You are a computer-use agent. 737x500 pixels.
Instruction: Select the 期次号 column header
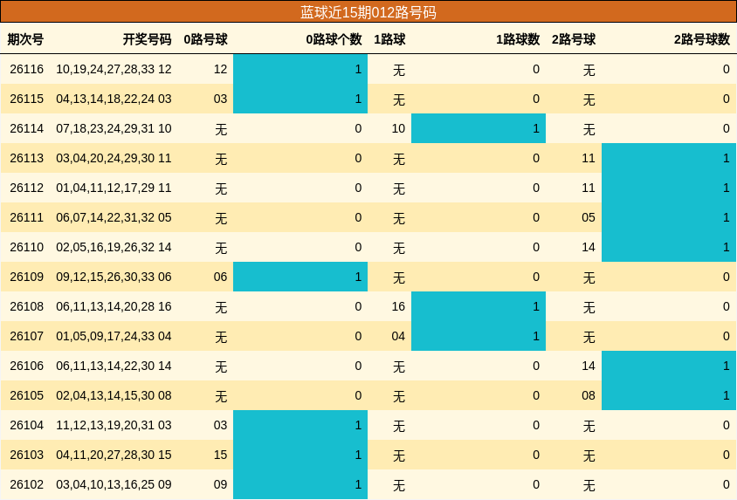click(25, 39)
